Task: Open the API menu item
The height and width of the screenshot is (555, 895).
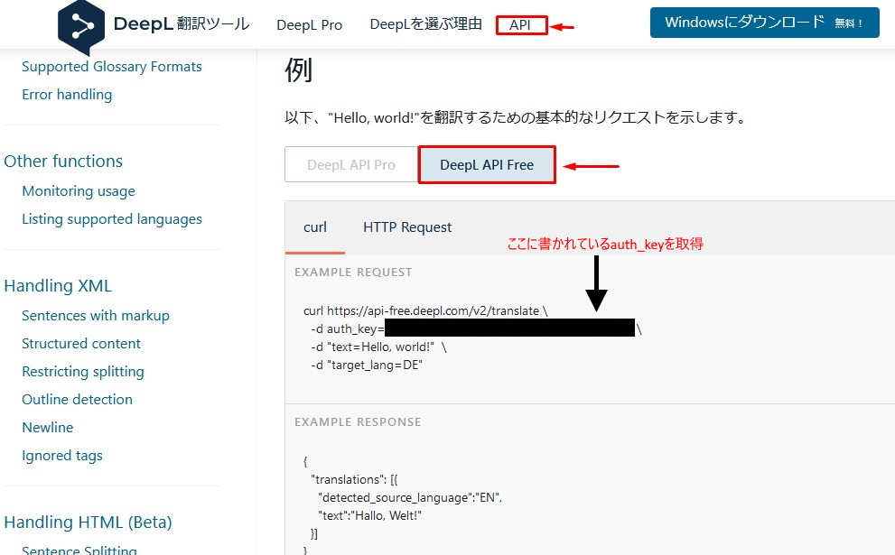Action: [520, 25]
